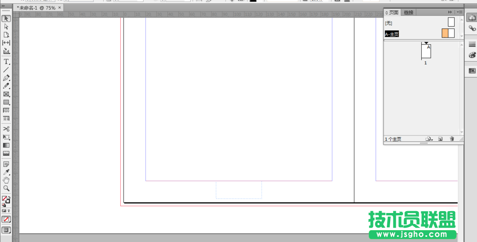477x242 pixels.
Task: Select the Line tool
Action: point(6,70)
